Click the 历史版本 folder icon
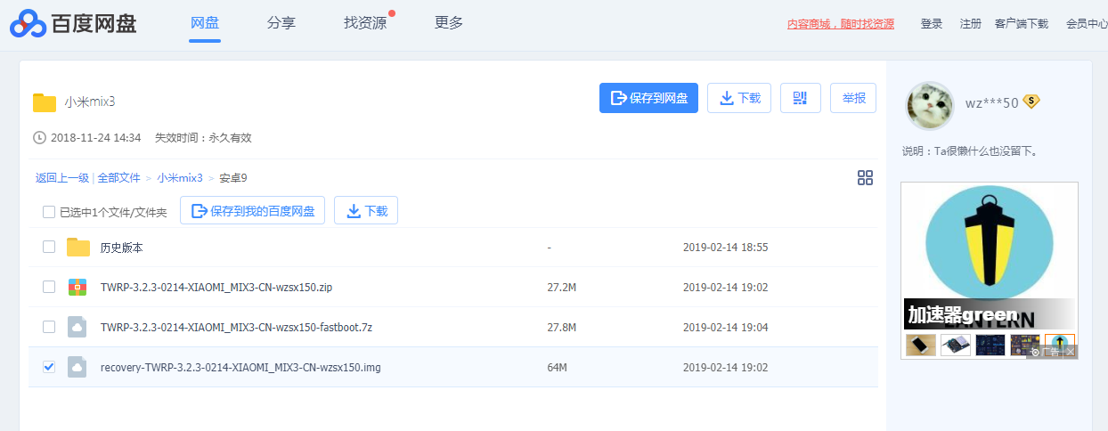 click(78, 247)
